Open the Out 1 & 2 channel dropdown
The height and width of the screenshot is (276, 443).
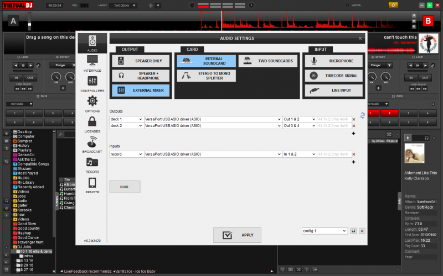point(300,119)
